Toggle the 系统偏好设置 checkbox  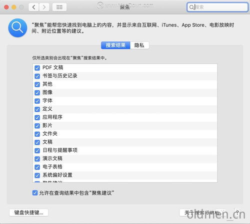[37, 175]
